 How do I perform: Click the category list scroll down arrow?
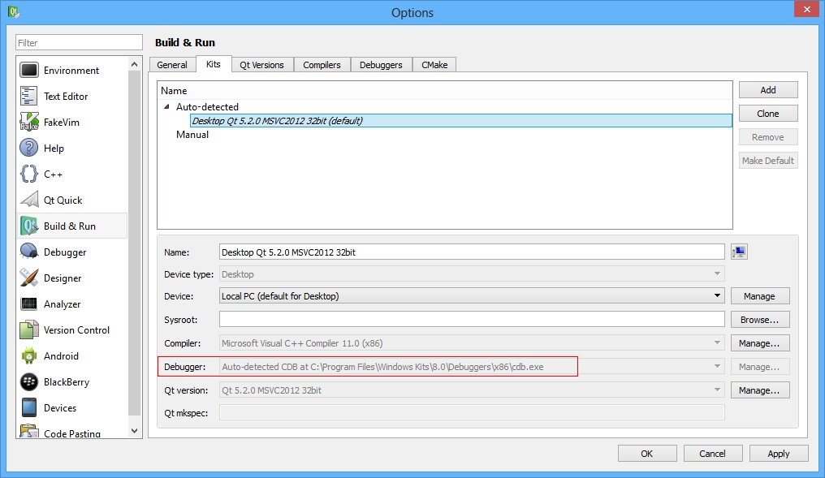[x=134, y=431]
